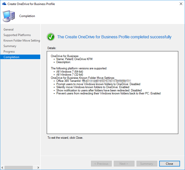The width and height of the screenshot is (185, 170).
Task: Open Known Folder Move Settings step
Action: tap(22, 41)
